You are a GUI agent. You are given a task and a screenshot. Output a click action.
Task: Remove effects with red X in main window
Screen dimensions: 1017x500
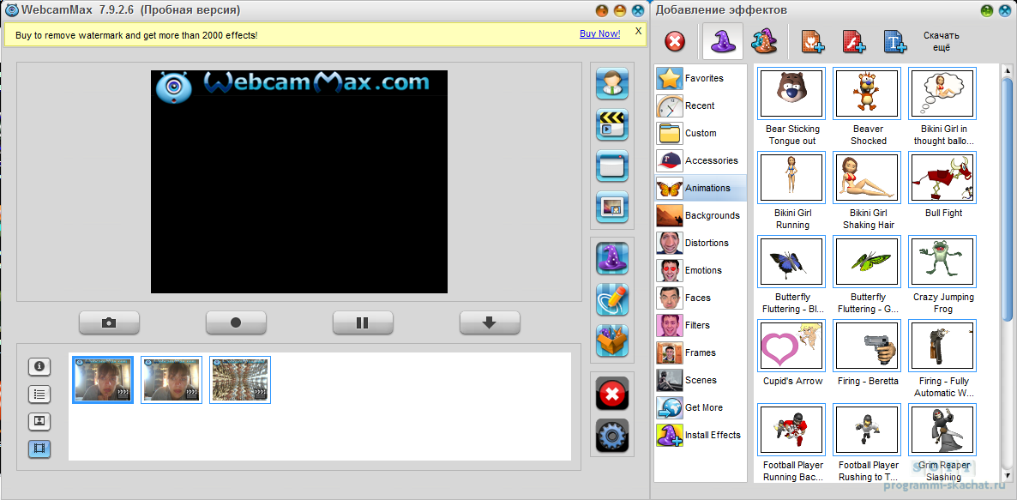click(x=611, y=393)
